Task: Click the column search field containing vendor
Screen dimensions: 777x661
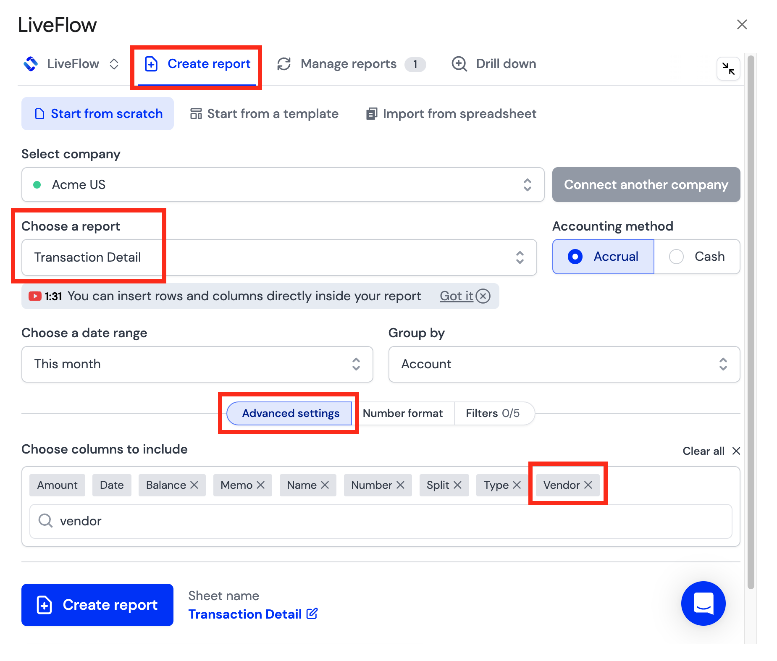Action: pyautogui.click(x=381, y=521)
